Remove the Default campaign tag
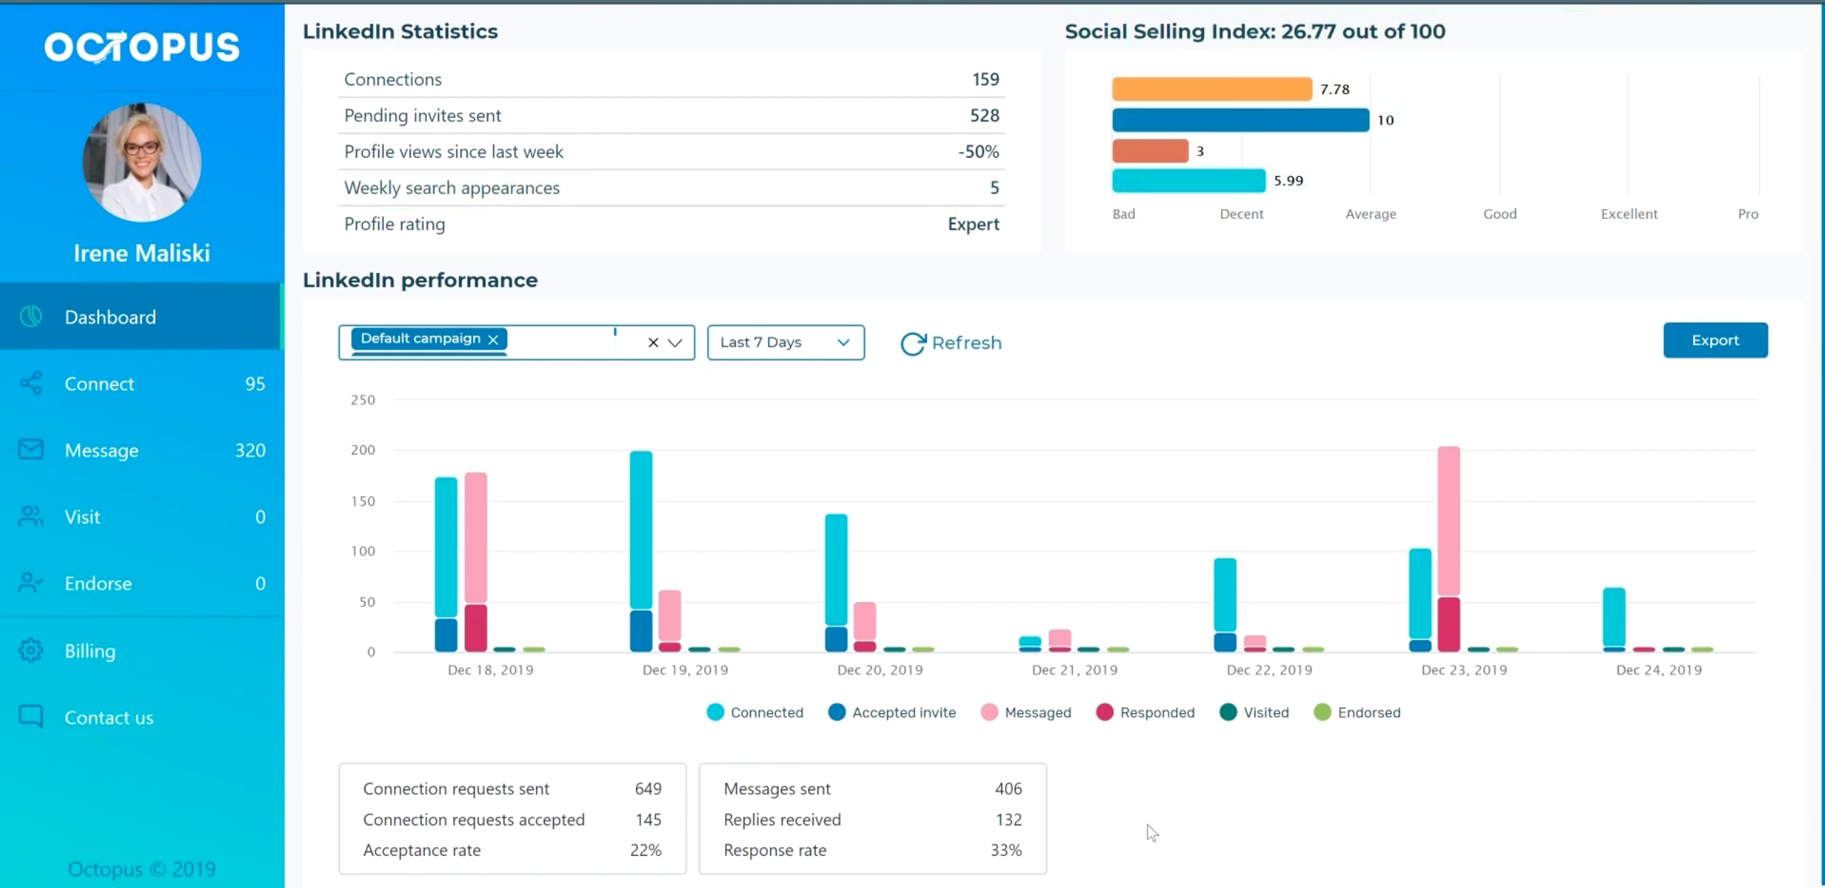The image size is (1825, 888). 493,340
